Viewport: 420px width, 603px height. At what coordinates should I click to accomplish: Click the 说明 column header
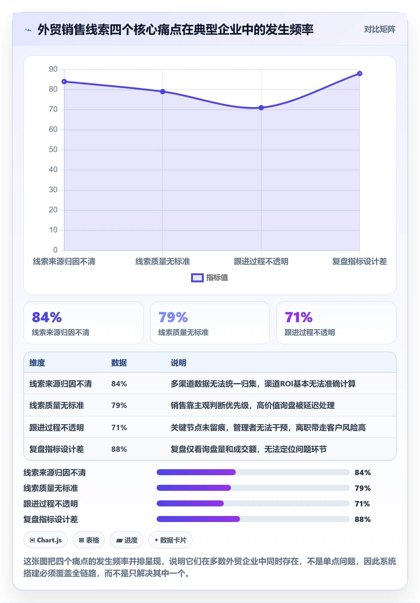pyautogui.click(x=178, y=363)
